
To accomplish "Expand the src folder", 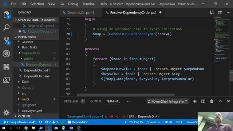I will coord(24,94).
